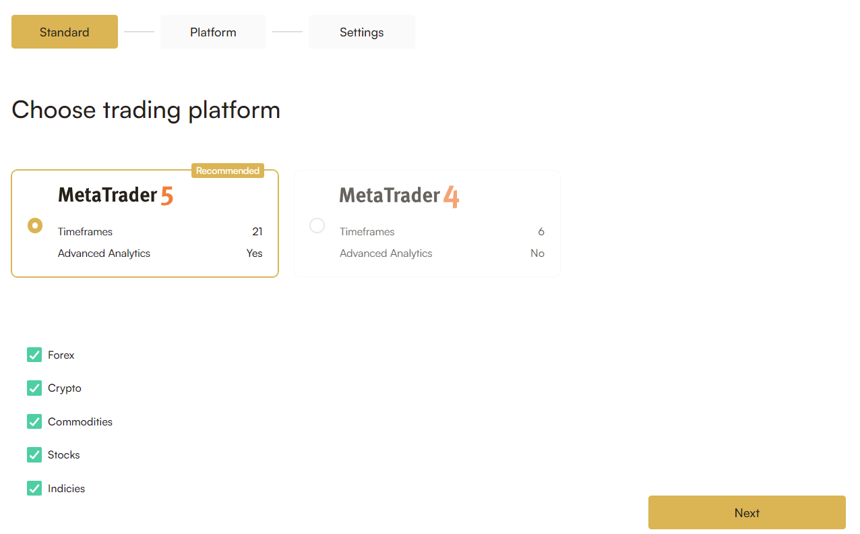Click the Commodities label text
Image resolution: width=860 pixels, height=534 pixels.
(x=80, y=421)
